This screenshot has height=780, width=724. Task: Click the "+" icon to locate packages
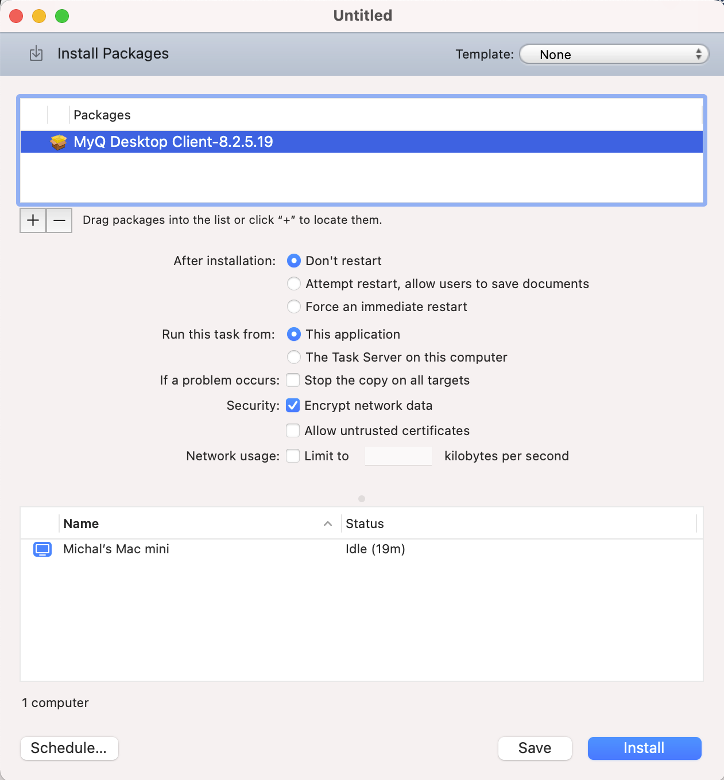(x=33, y=220)
